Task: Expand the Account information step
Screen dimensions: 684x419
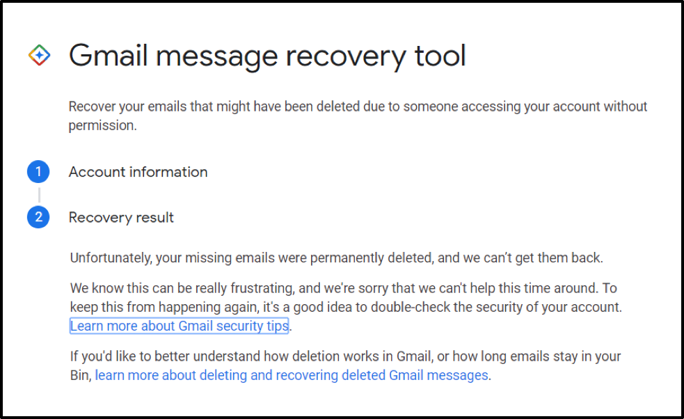Action: pos(138,172)
